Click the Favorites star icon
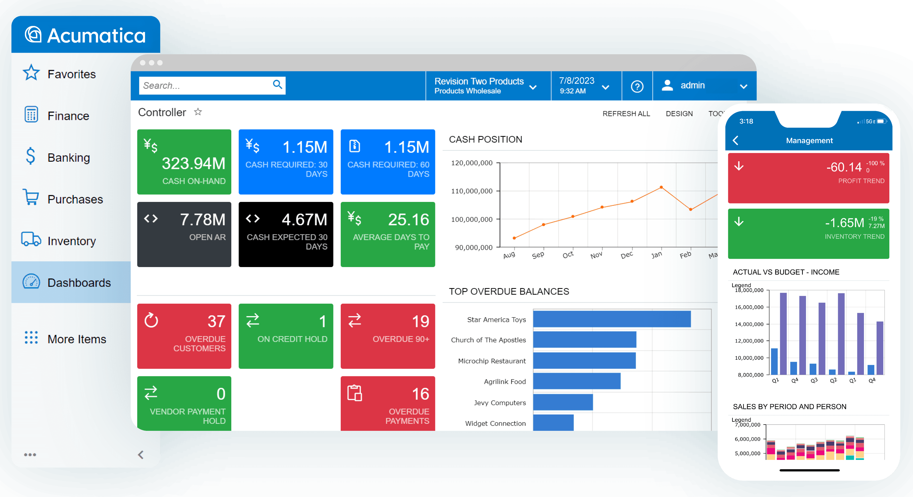 [31, 73]
